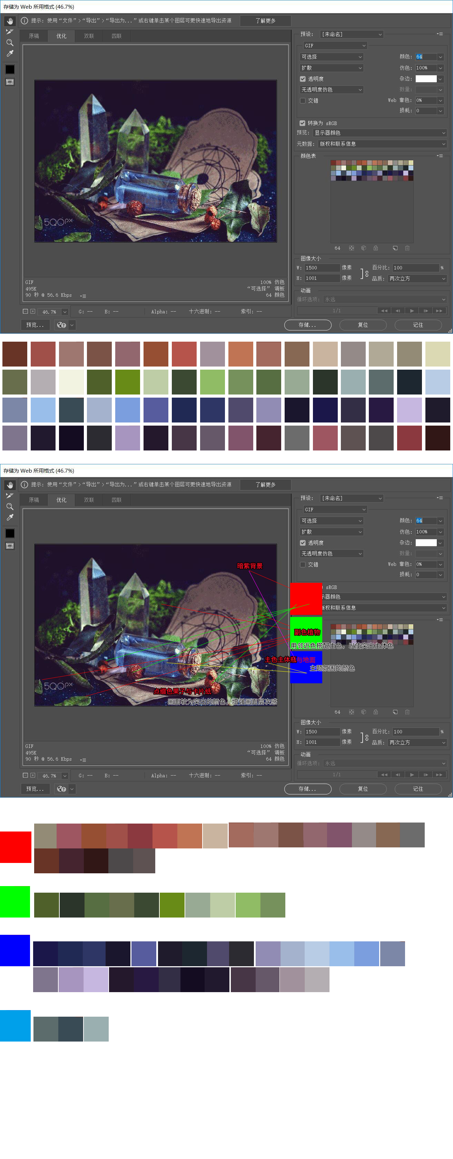Switch to the 四联 tab in top dialog
Image resolution: width=453 pixels, height=1159 pixels.
tap(116, 36)
